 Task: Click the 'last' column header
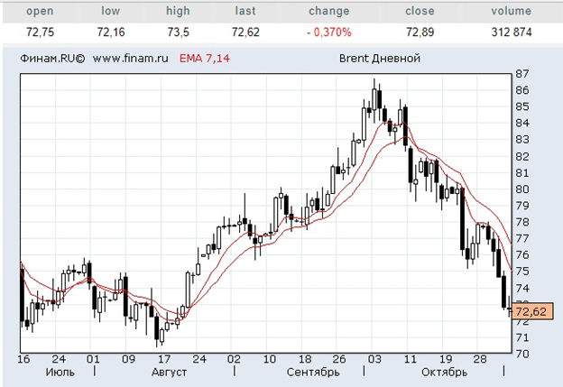point(245,11)
